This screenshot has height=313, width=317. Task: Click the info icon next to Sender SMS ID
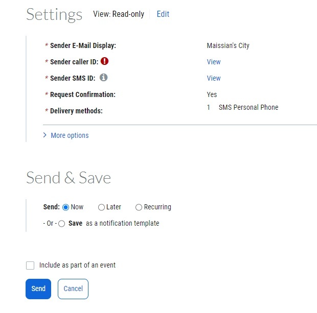pos(103,78)
